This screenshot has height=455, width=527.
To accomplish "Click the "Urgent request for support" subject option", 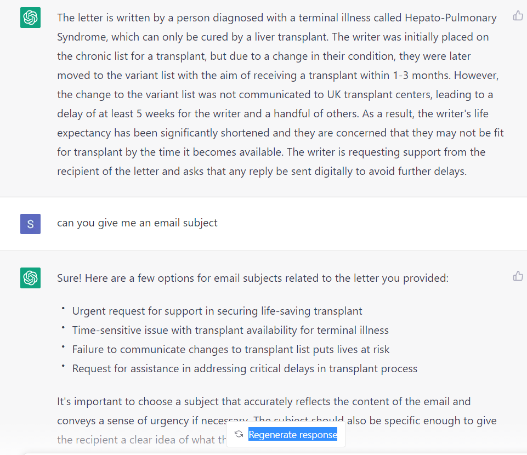I will tap(217, 311).
